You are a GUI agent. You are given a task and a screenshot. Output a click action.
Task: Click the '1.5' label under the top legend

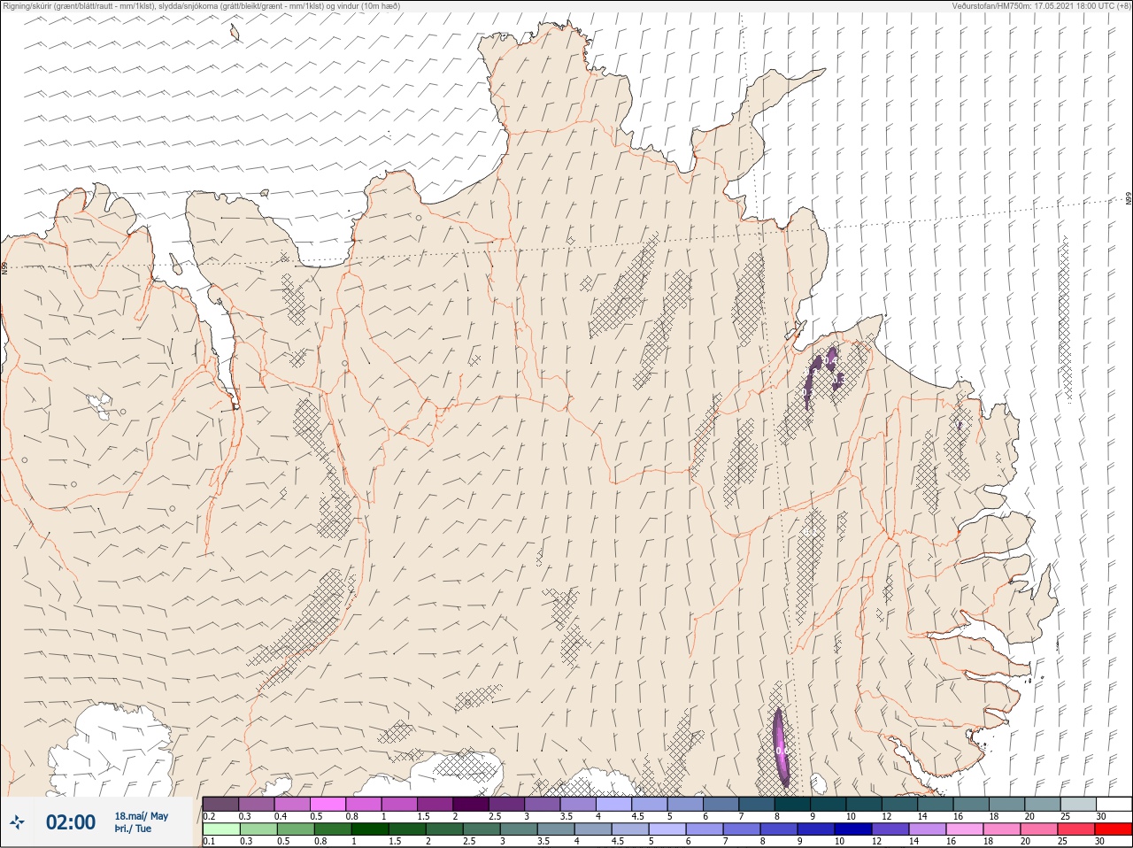coord(423,816)
